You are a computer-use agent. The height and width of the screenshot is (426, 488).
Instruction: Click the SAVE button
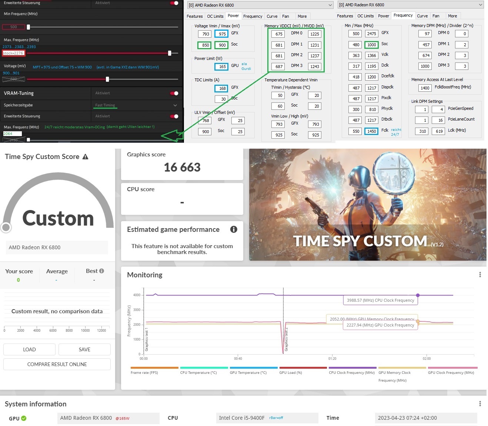point(84,349)
